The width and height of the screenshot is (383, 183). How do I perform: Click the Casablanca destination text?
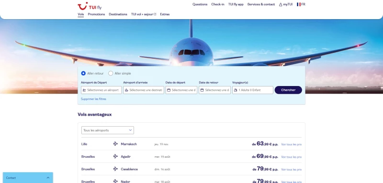pyautogui.click(x=129, y=169)
